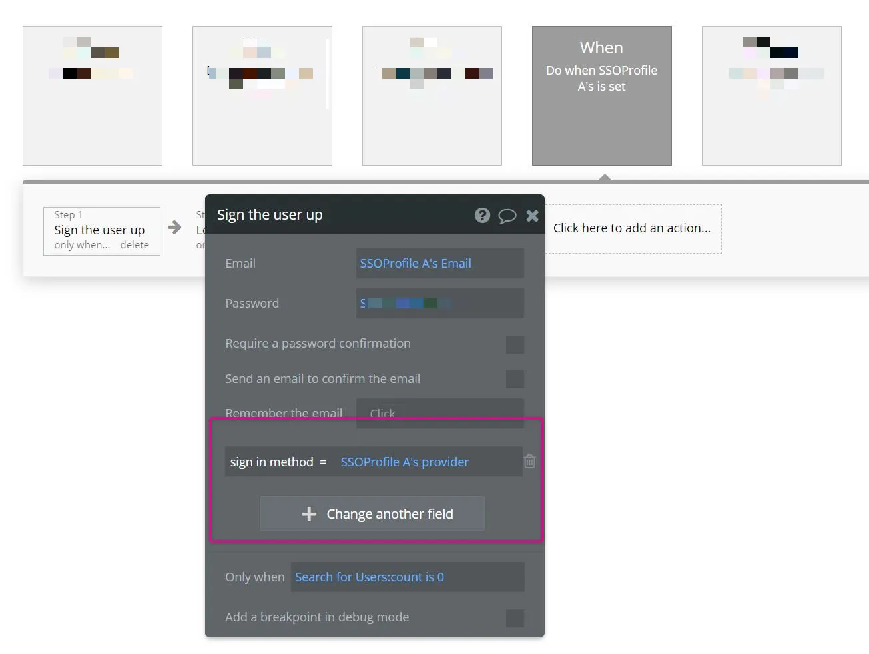Enable Require a password confirmation checkbox

(x=515, y=344)
